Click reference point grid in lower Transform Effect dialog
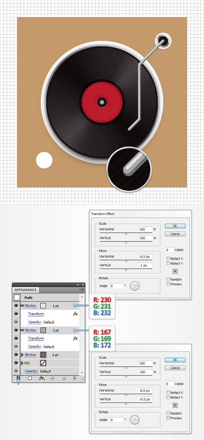This screenshot has width=204, height=440. [175, 405]
